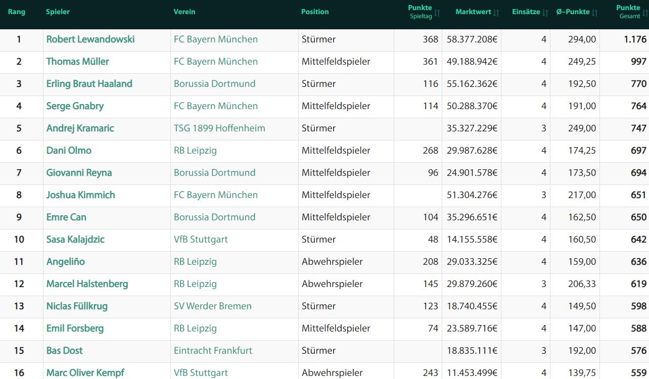Open Borussia Dortmund in Giovanni Reyna's row
649x379 pixels.
click(x=215, y=173)
